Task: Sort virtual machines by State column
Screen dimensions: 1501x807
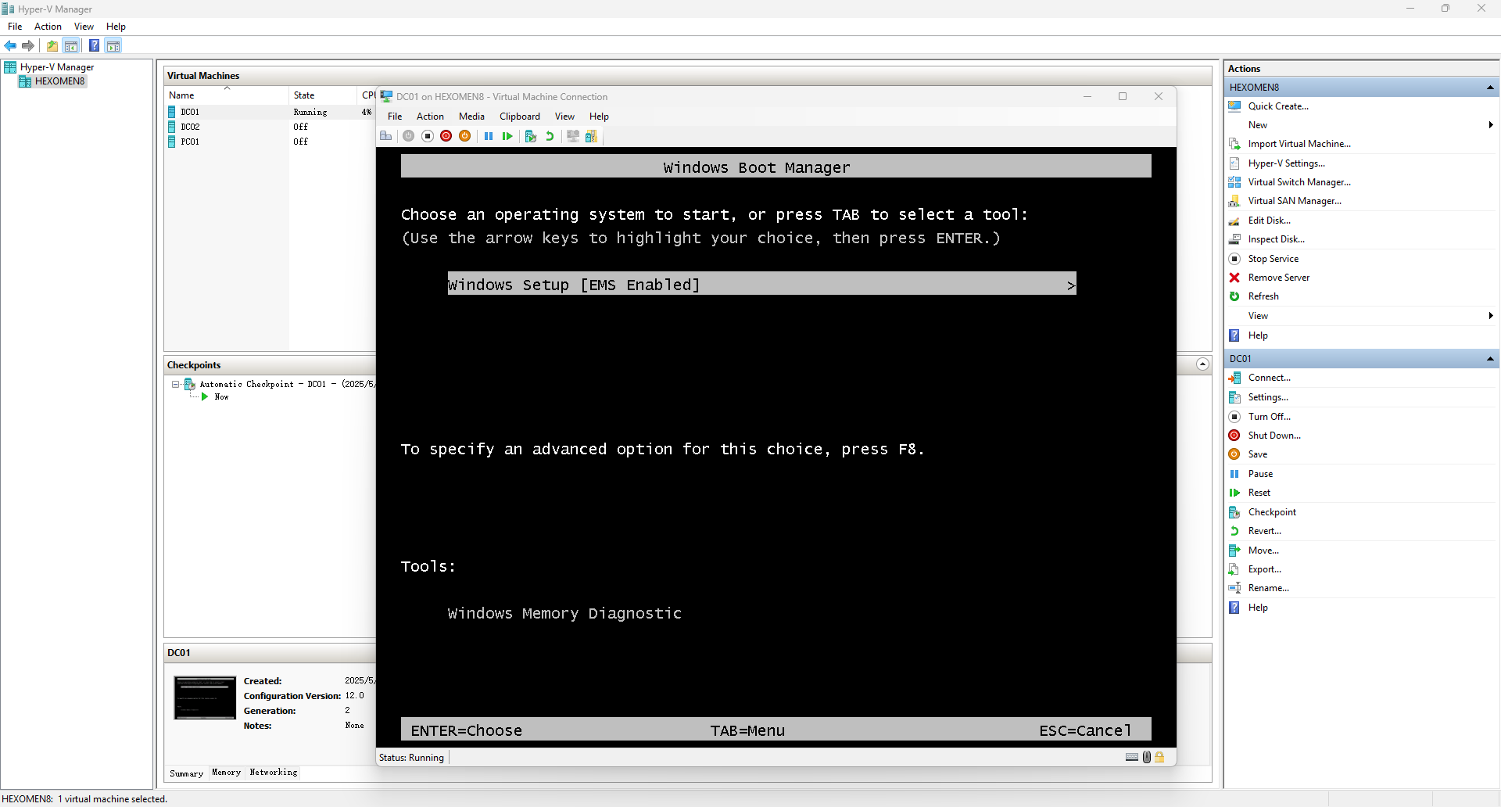Action: (x=324, y=95)
